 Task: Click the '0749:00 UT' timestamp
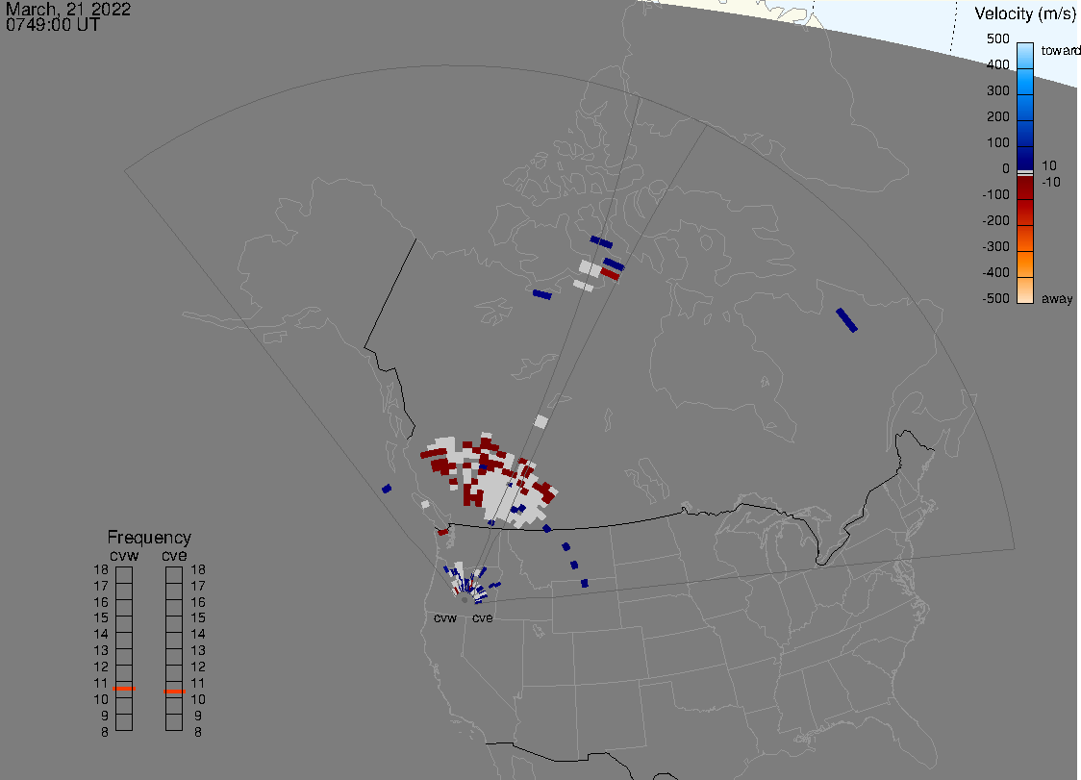pyautogui.click(x=53, y=25)
